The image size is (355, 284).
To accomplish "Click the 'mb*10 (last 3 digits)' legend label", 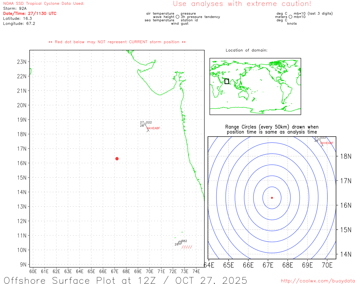I will click(313, 14).
